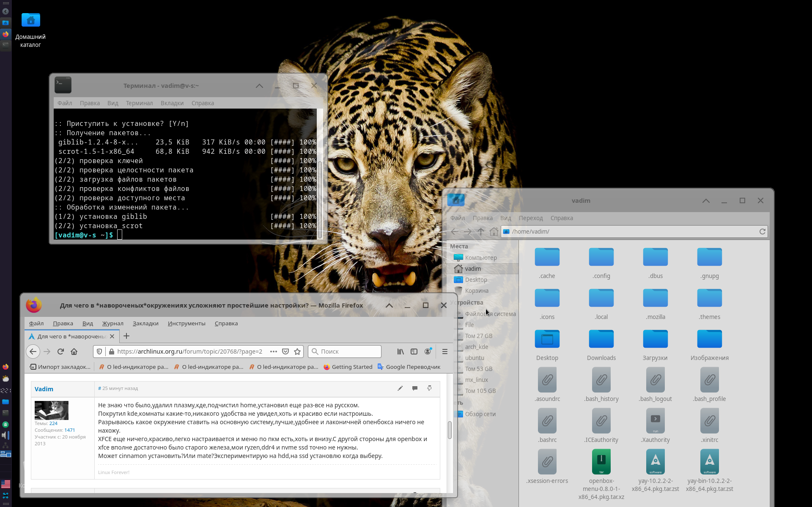812x507 pixels.
Task: Toggle bookmark star for this page
Action: coord(297,352)
